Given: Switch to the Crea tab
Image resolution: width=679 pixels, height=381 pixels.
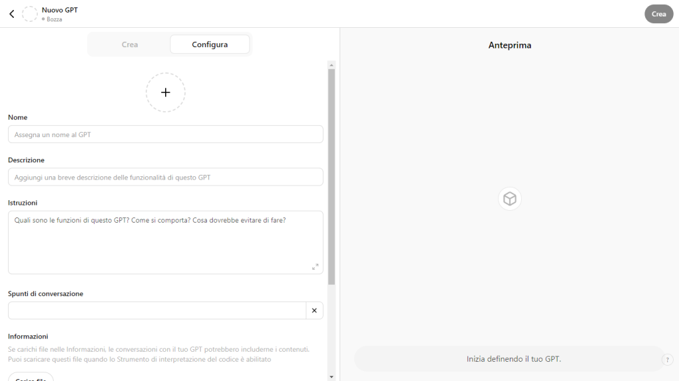Looking at the screenshot, I should point(130,44).
